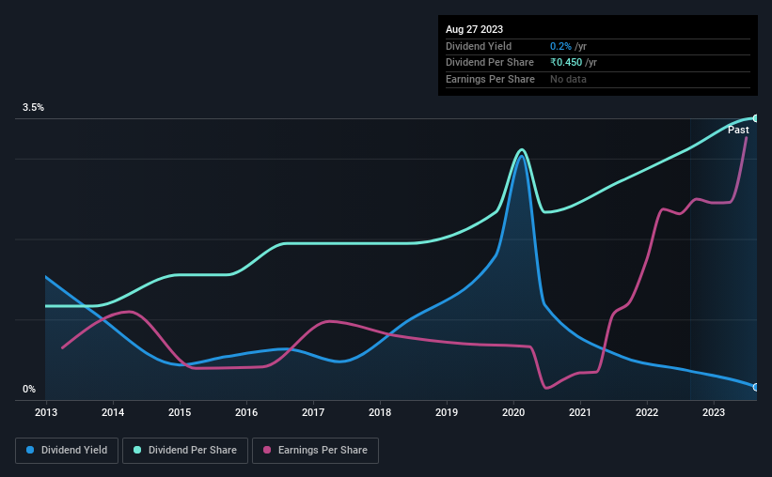Viewport: 772px width, 477px height.
Task: Hide the Earnings Per Share legend series
Action: [316, 451]
